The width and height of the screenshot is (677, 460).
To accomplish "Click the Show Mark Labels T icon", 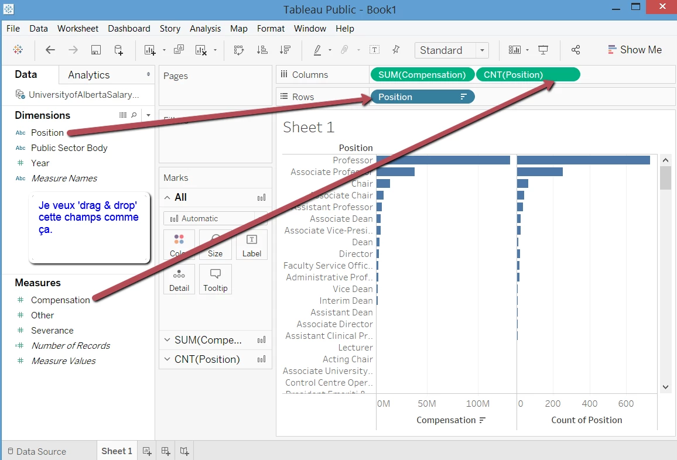I will click(x=374, y=50).
